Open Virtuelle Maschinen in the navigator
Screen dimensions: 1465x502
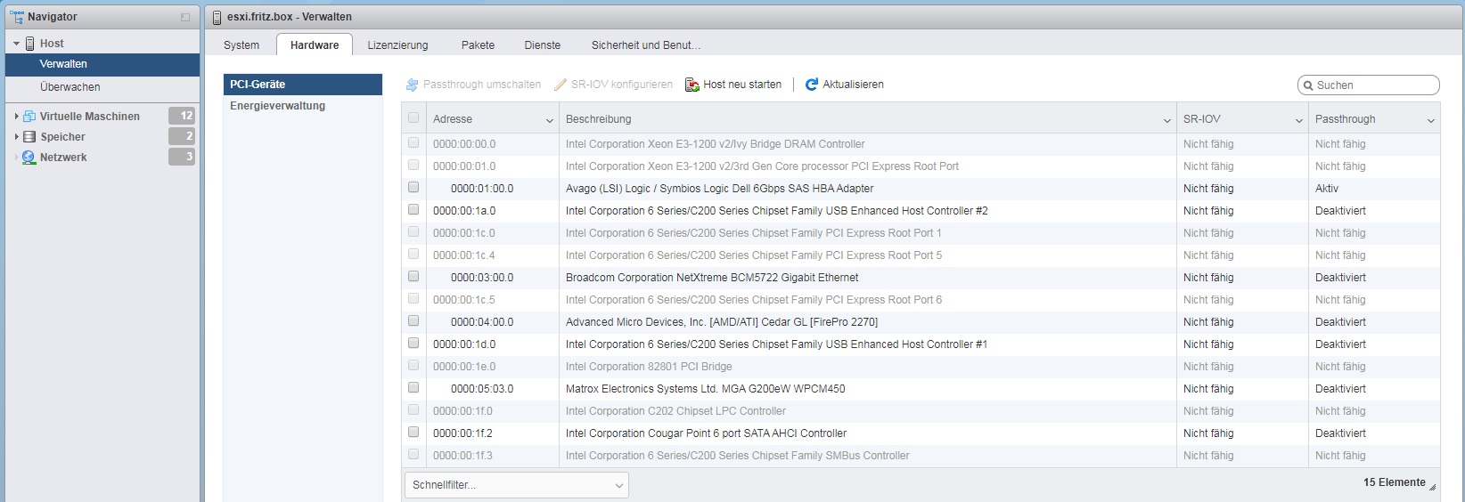click(x=89, y=117)
